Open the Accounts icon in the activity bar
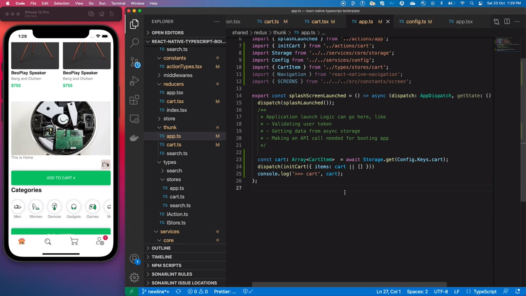 click(x=134, y=259)
